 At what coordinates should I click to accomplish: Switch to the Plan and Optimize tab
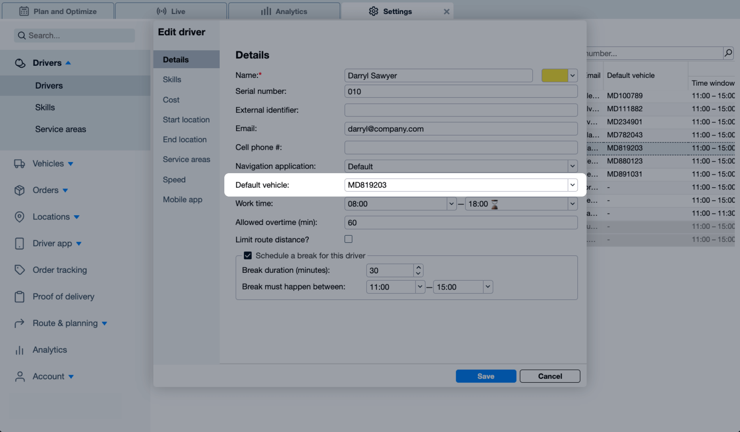[x=58, y=11]
